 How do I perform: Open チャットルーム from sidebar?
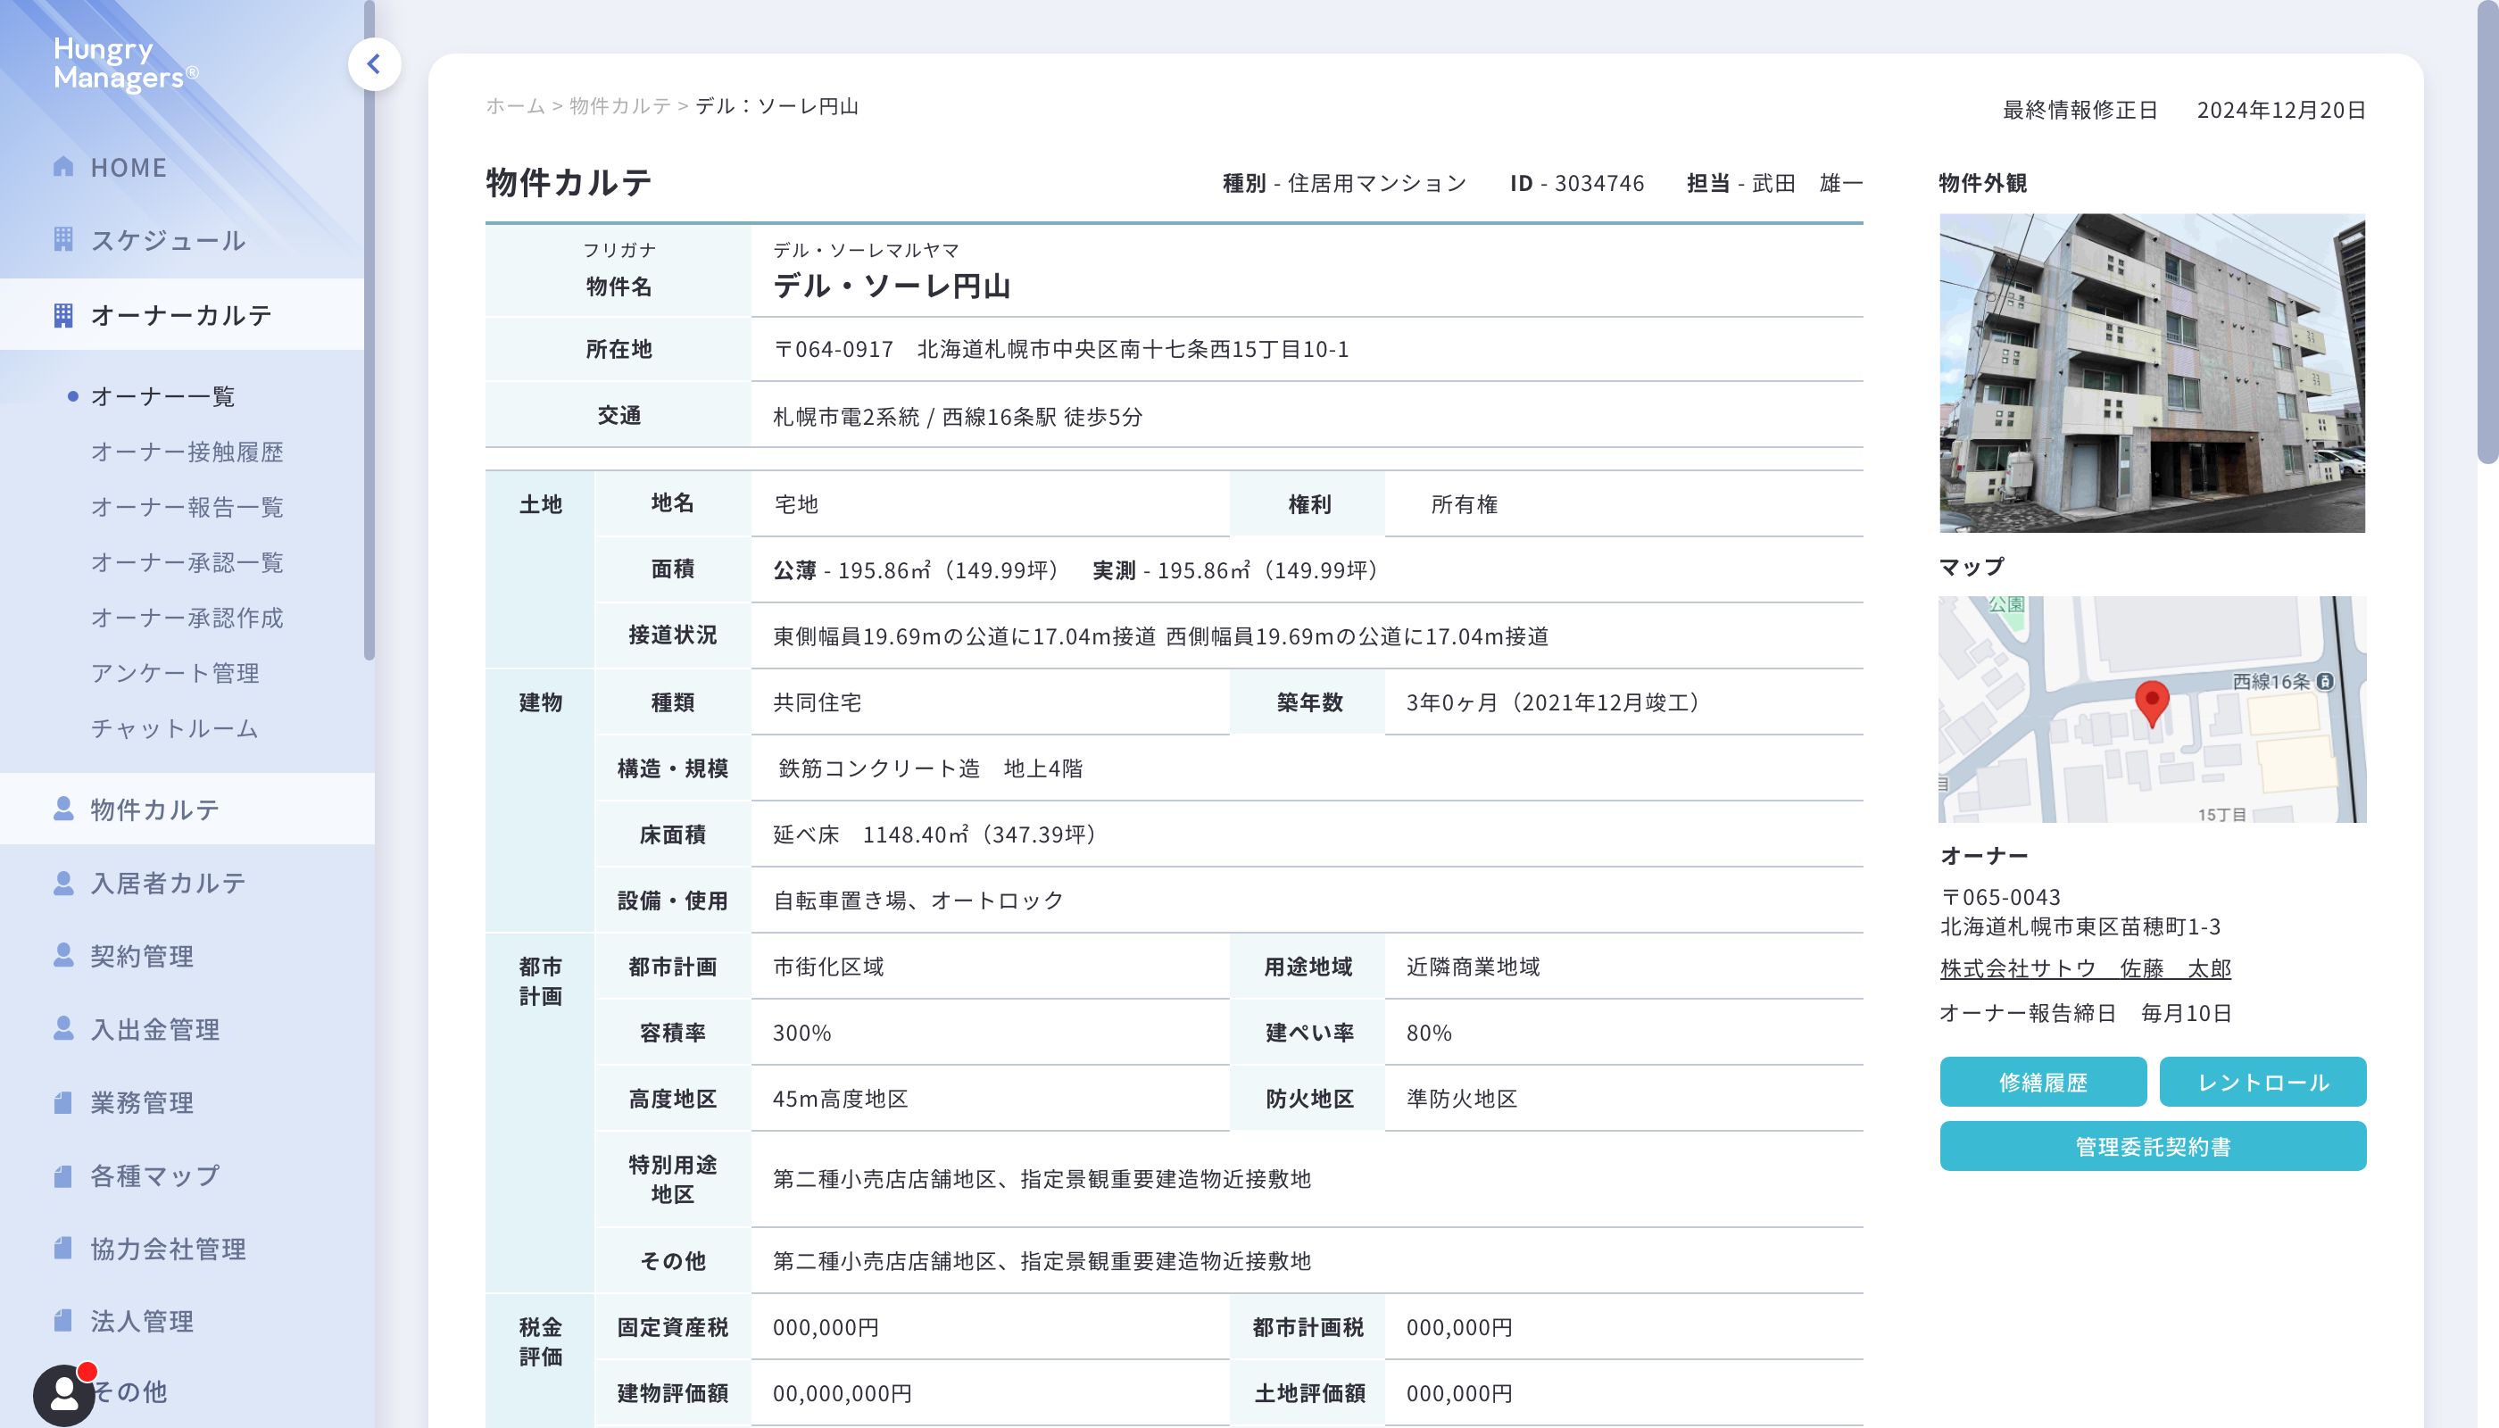pos(175,728)
